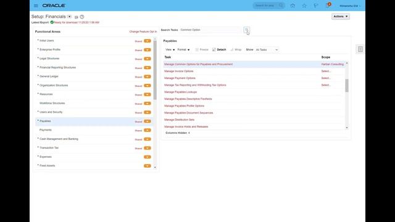Open Manage Common Options for Payables and Procurement
This screenshot has height=222, width=395.
point(199,64)
